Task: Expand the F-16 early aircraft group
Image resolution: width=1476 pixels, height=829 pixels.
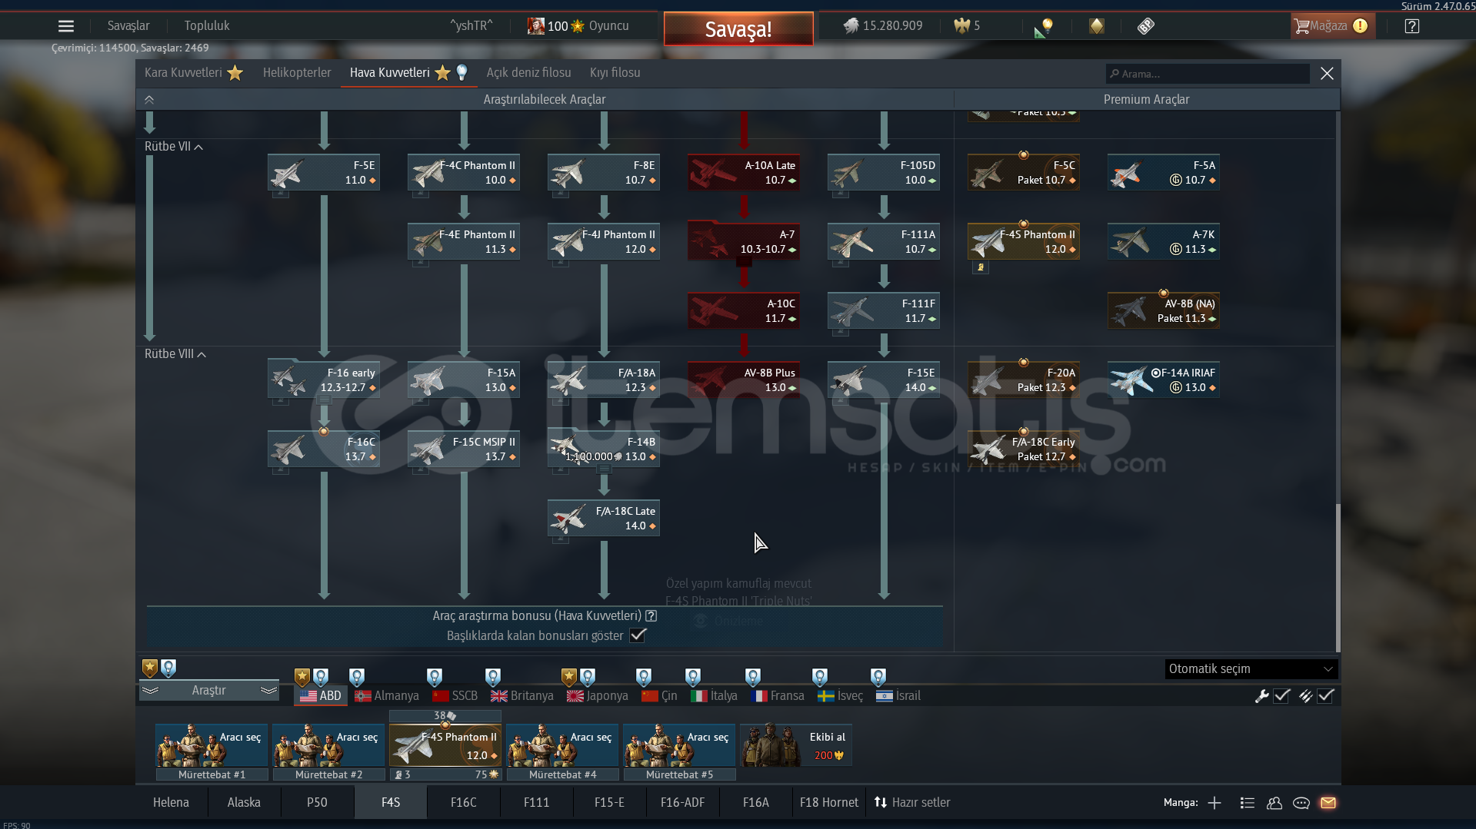Action: (324, 400)
